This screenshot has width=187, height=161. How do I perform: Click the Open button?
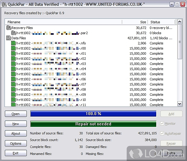(x=16, y=114)
